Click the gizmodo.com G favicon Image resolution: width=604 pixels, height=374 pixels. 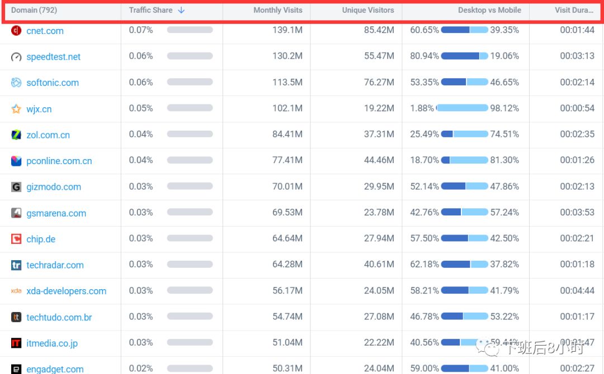16,187
